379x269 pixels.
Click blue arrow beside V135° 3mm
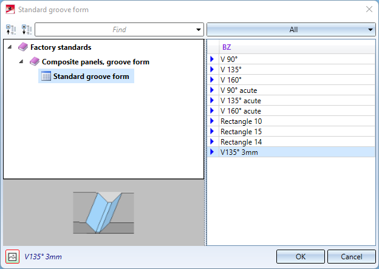[x=212, y=152]
